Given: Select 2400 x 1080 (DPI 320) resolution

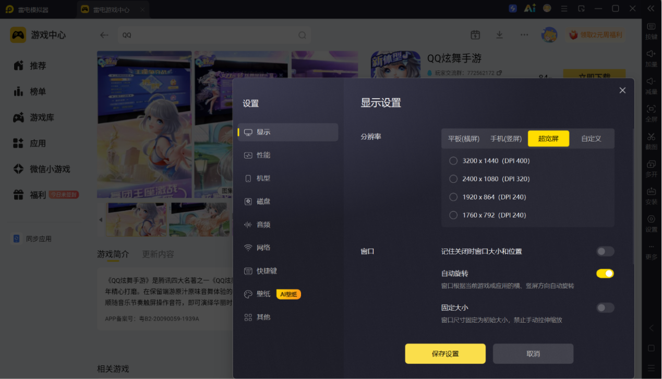Looking at the screenshot, I should 489,179.
